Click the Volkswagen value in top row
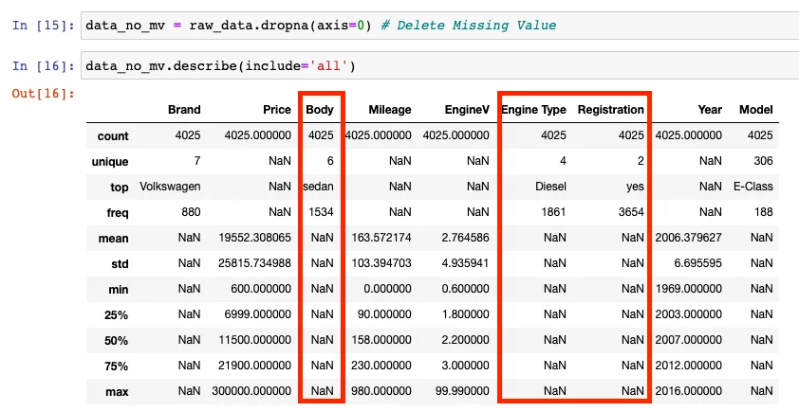 pyautogui.click(x=170, y=188)
